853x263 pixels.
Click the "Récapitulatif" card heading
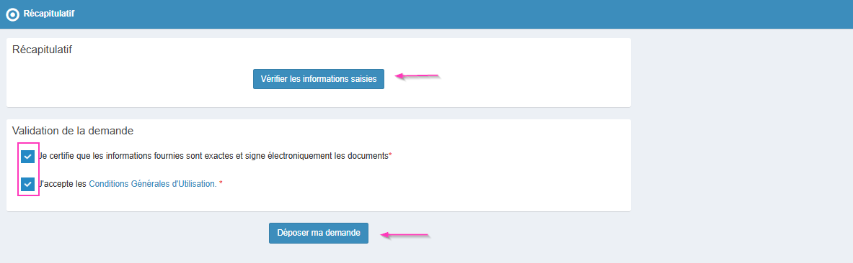42,50
